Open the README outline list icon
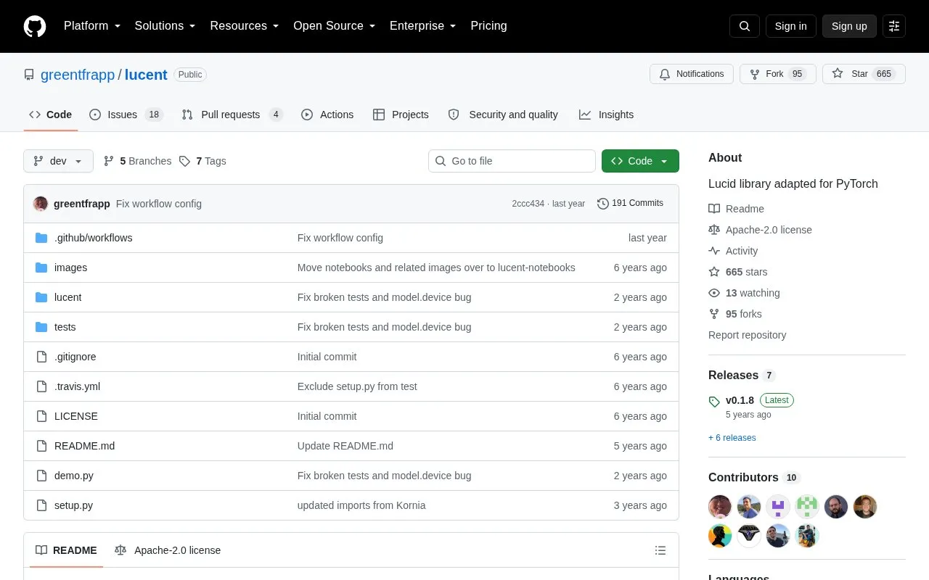 pyautogui.click(x=660, y=550)
